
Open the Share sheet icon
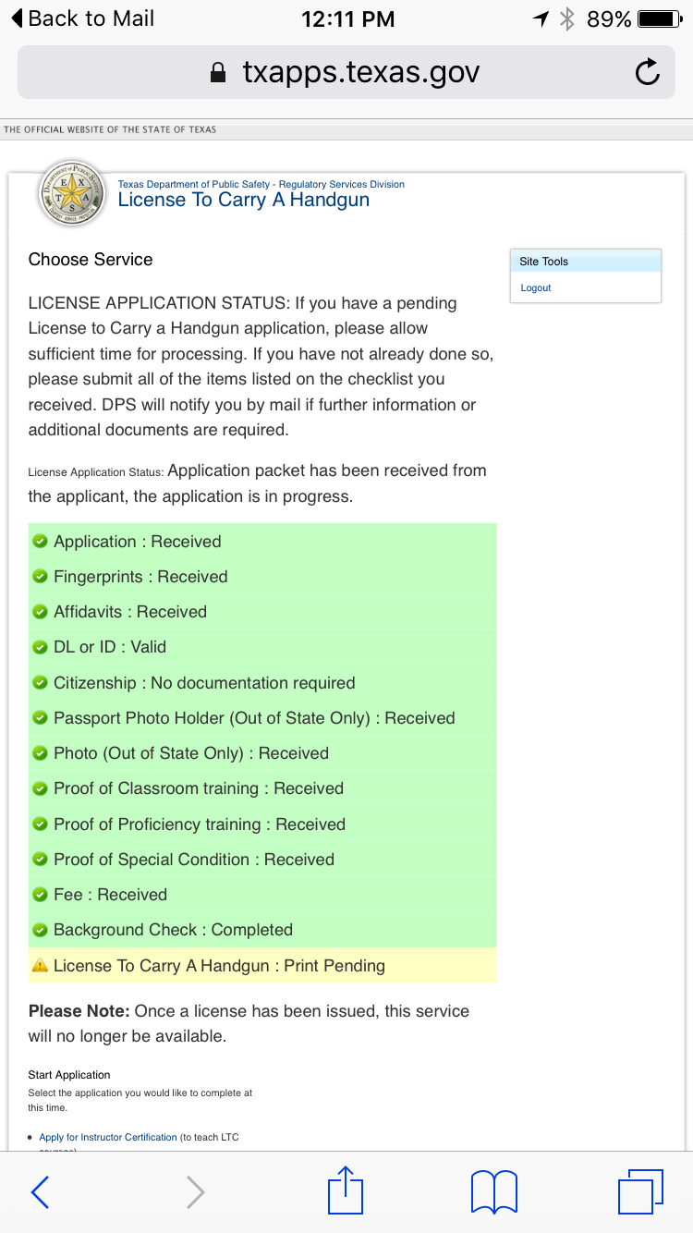[346, 1190]
